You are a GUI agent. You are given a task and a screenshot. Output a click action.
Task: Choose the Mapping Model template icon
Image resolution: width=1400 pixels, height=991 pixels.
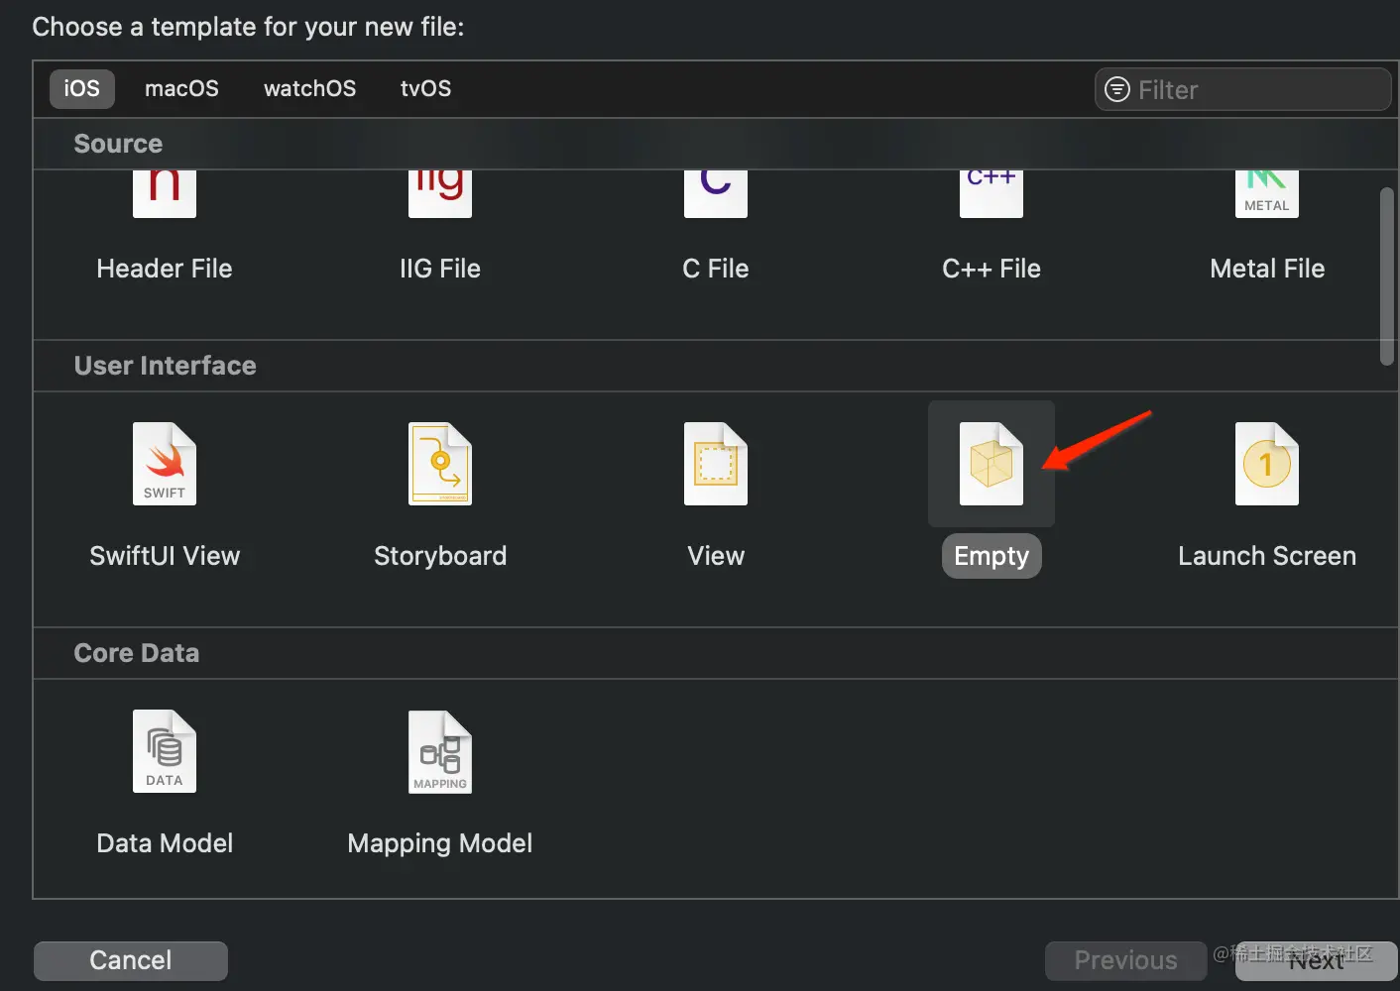click(440, 751)
